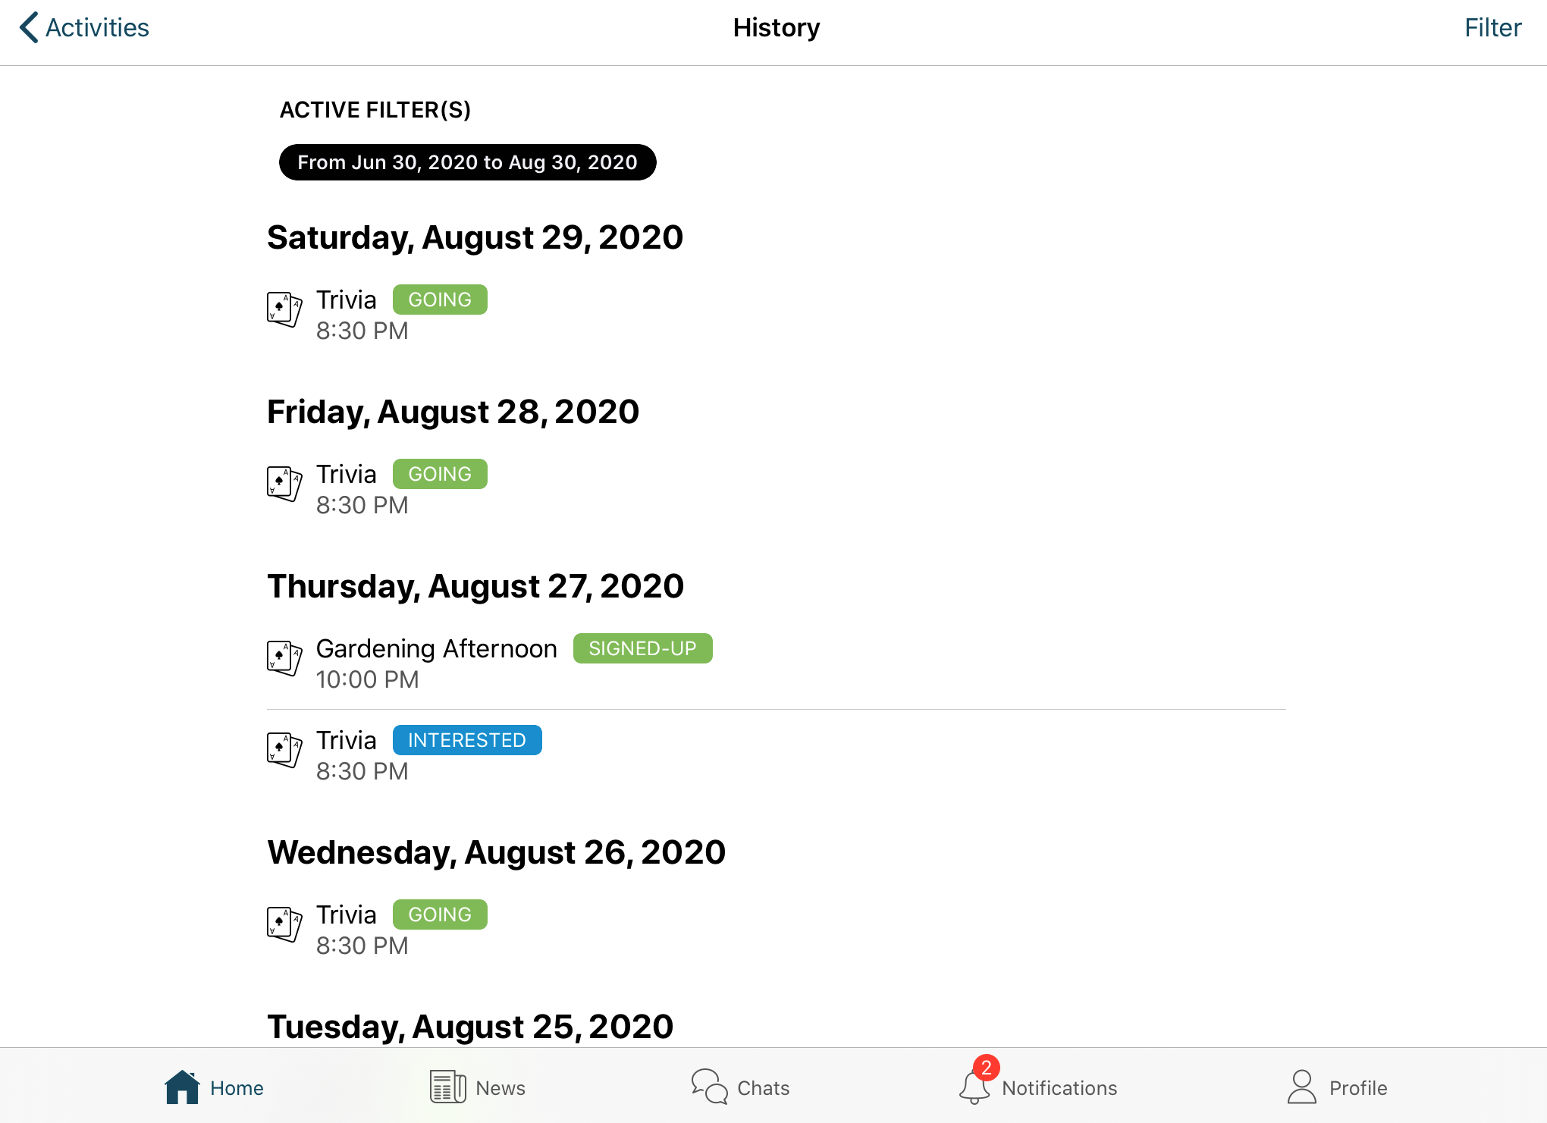Switch to the Chats tab label
Image resolution: width=1547 pixels, height=1123 pixels.
(763, 1088)
